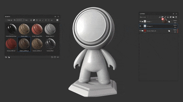This screenshot has height=102, width=183.
Task: Filter assets by filters icon
Action: click(40, 20)
